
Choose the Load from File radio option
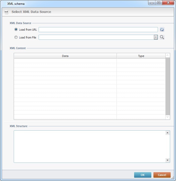click(x=16, y=37)
